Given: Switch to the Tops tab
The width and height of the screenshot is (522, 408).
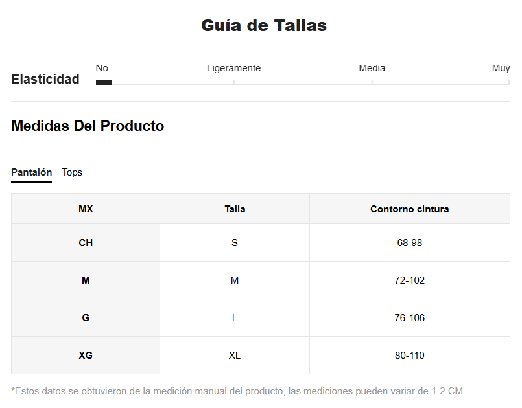Looking at the screenshot, I should (x=72, y=172).
